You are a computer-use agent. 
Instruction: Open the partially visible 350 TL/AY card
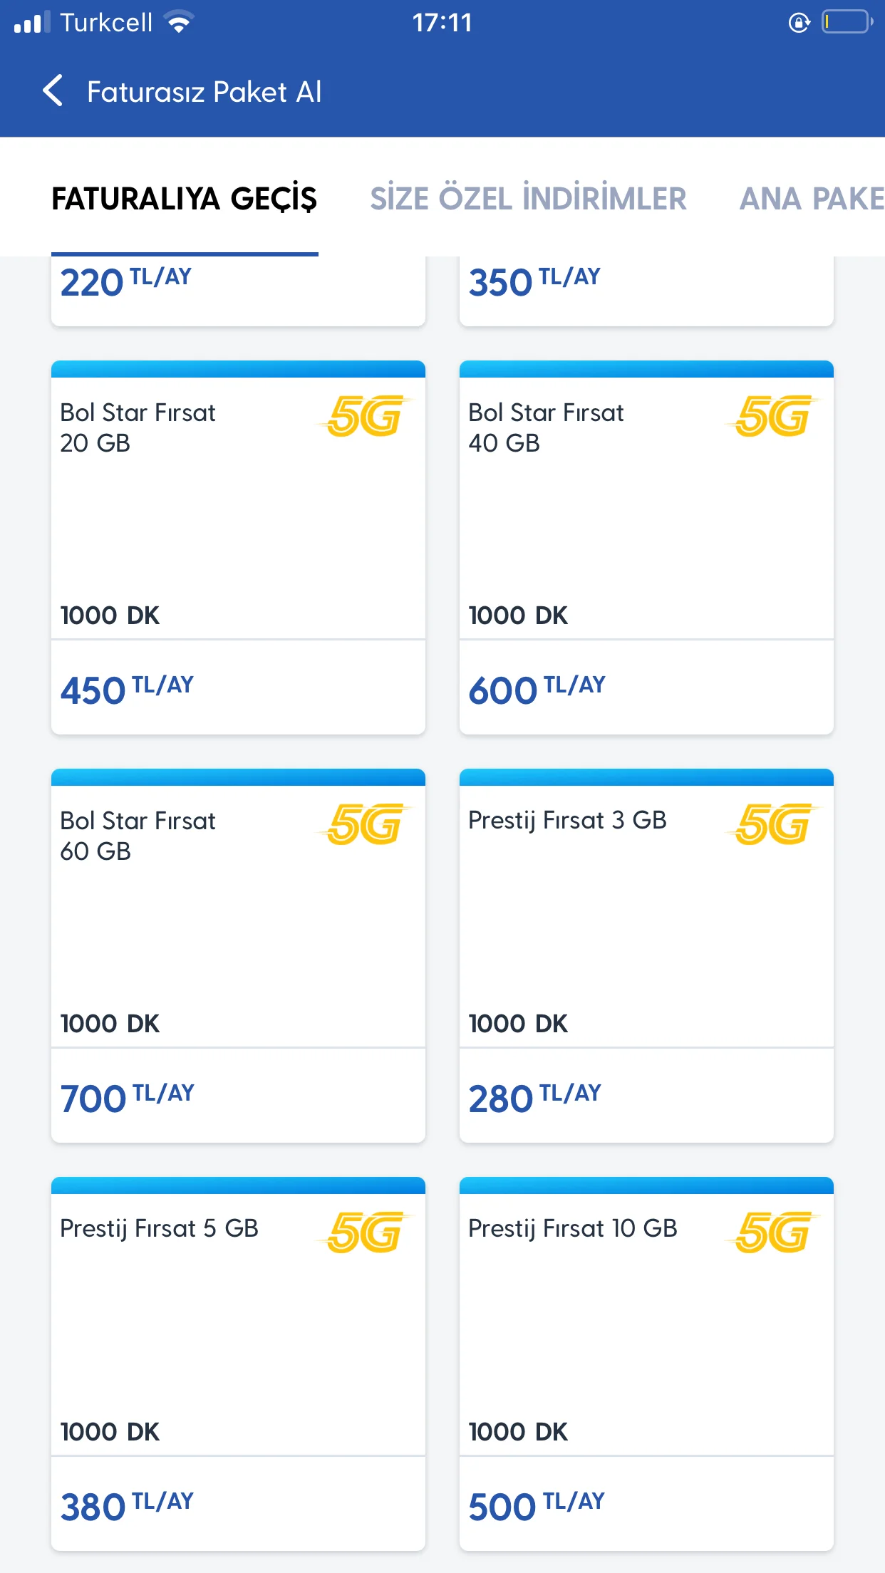point(646,291)
